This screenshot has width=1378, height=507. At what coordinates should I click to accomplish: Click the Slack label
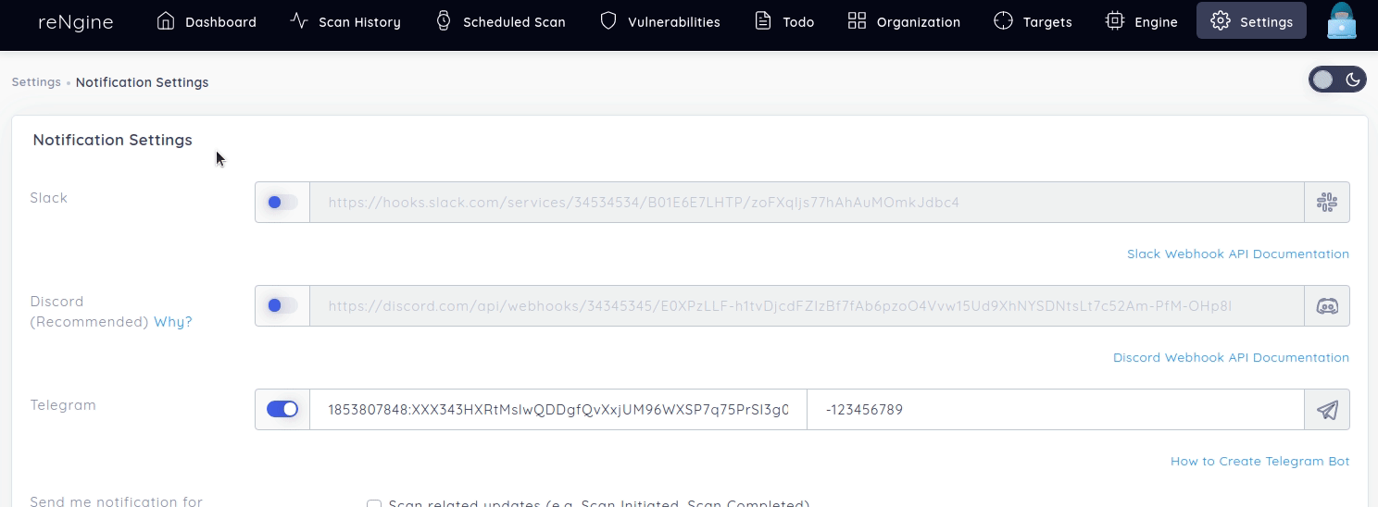[x=49, y=197]
